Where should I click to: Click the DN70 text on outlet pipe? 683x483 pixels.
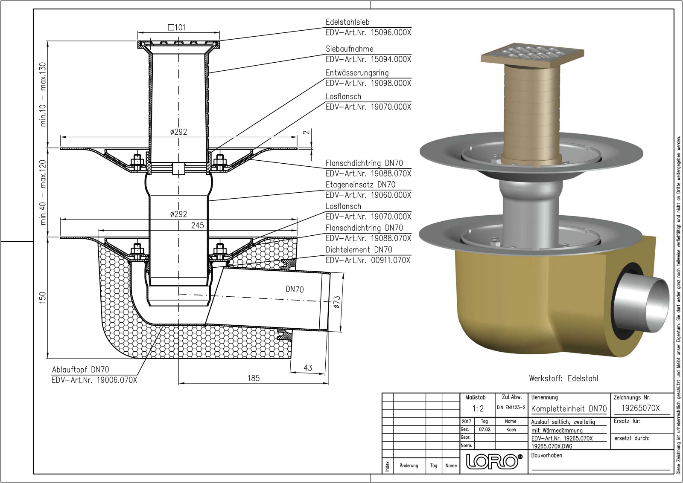tap(295, 289)
